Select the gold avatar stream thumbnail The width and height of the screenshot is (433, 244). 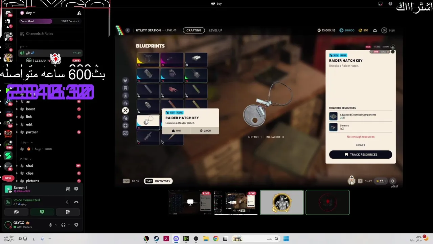[x=282, y=202]
